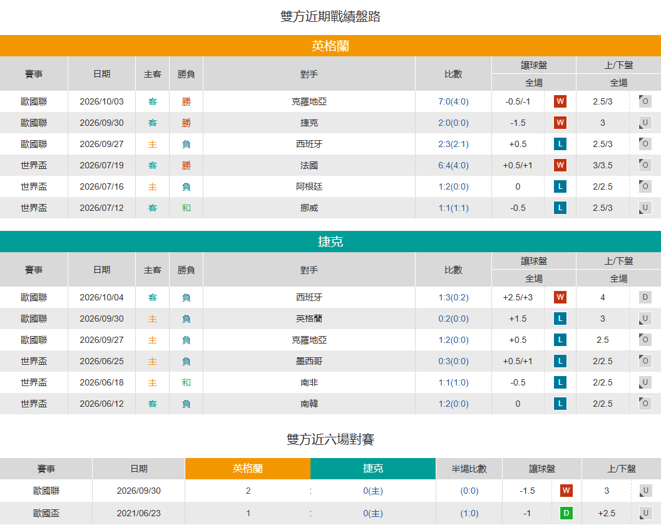
Task: Open the 0:3(0:0) score against 墨西哥
Action: coord(454,361)
